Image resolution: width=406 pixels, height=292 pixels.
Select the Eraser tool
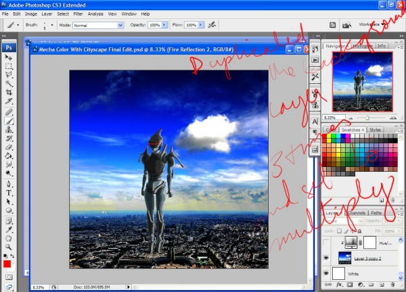pos(9,147)
